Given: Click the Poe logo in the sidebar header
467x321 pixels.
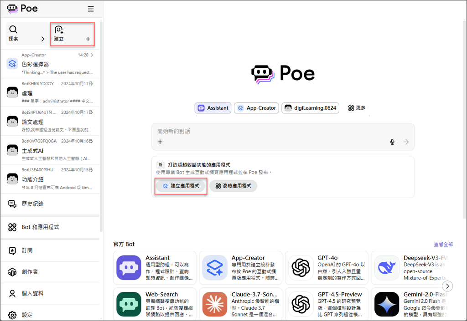Looking at the screenshot, I should (22, 9).
